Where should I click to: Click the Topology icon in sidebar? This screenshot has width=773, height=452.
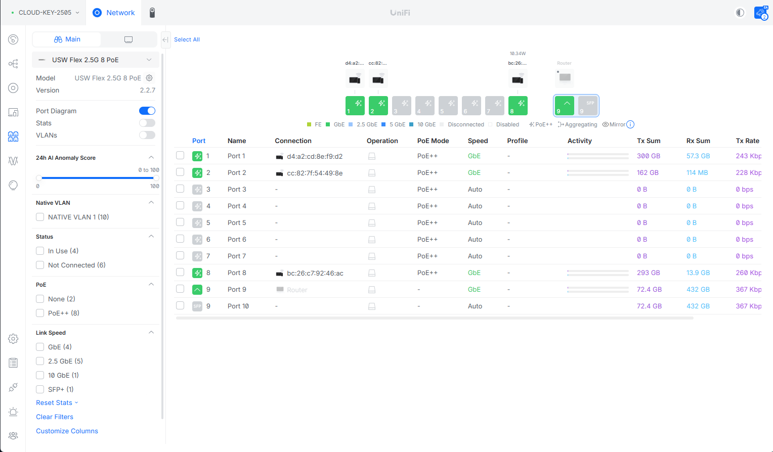click(x=13, y=64)
